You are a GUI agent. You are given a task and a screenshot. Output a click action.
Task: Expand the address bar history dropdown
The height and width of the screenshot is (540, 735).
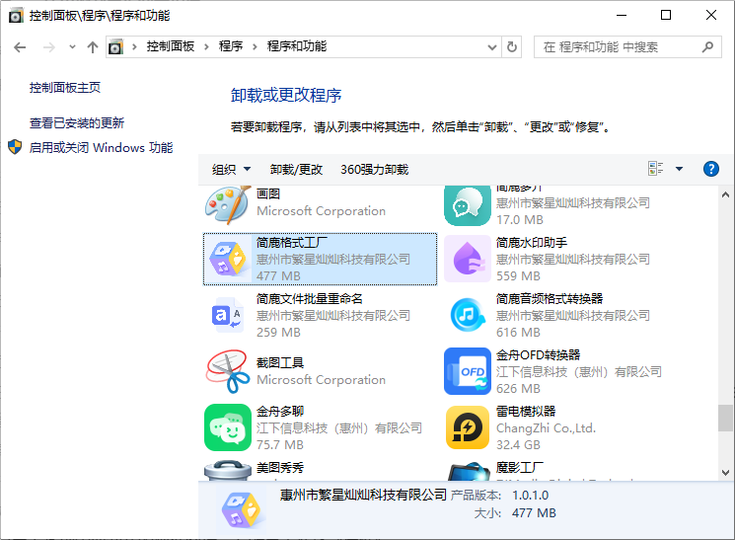(492, 47)
